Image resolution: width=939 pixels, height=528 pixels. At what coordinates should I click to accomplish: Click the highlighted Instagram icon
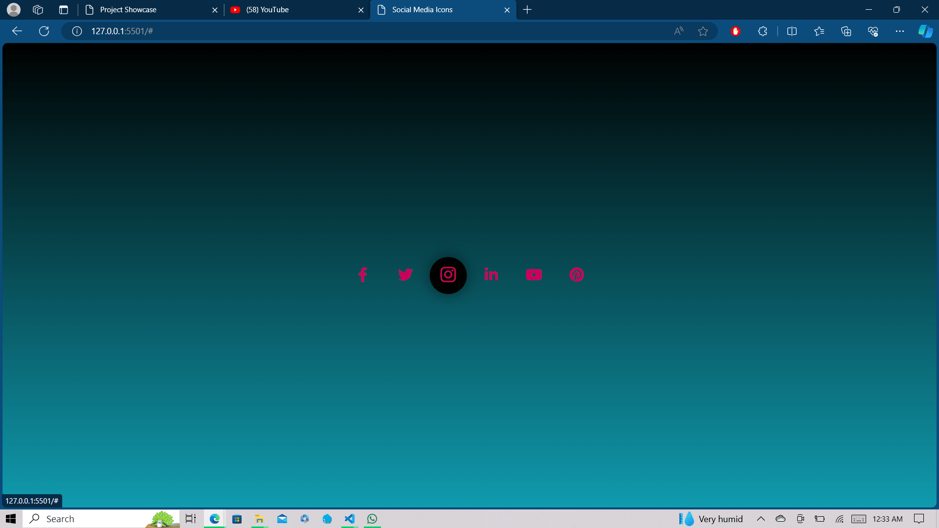[448, 275]
